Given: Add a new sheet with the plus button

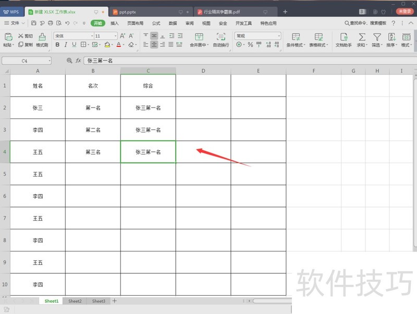Looking at the screenshot, I should [114, 301].
